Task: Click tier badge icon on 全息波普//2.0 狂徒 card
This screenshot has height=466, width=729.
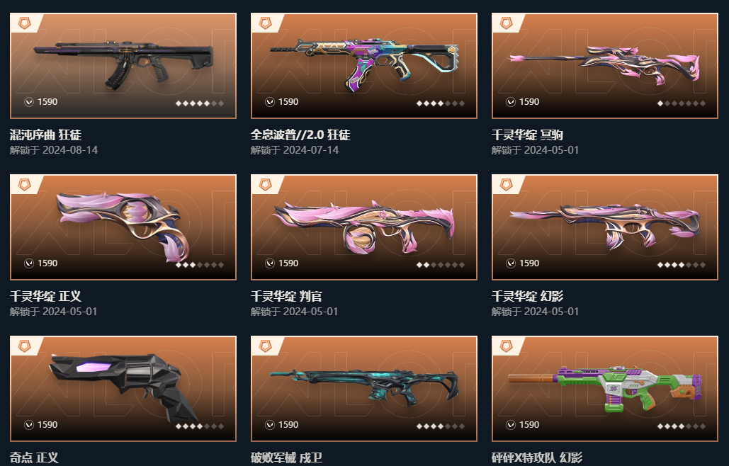Action: point(265,23)
